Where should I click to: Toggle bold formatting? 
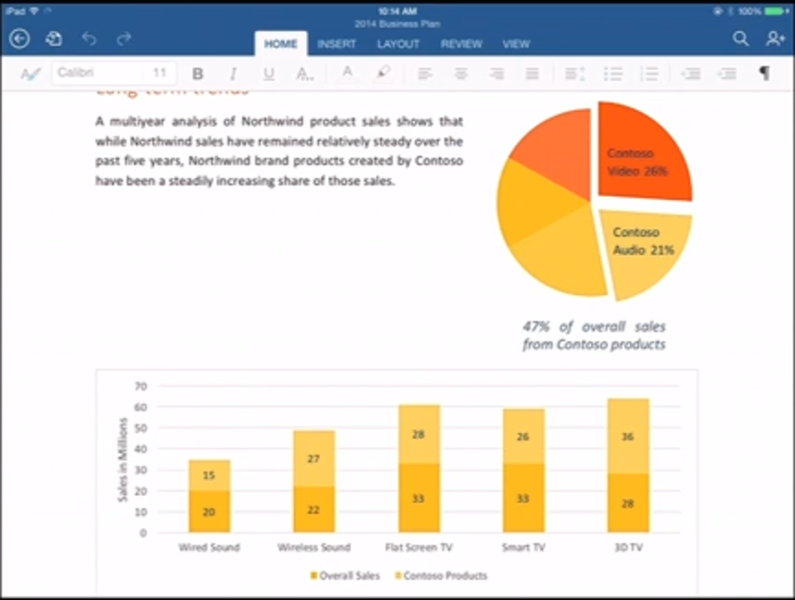pos(198,74)
